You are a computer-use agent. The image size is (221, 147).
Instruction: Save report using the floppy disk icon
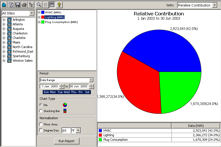pyautogui.click(x=18, y=5)
